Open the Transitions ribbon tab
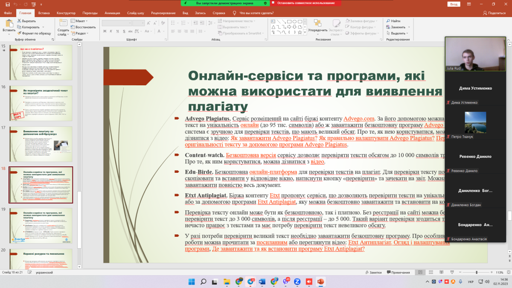The image size is (512, 288). pos(90,13)
